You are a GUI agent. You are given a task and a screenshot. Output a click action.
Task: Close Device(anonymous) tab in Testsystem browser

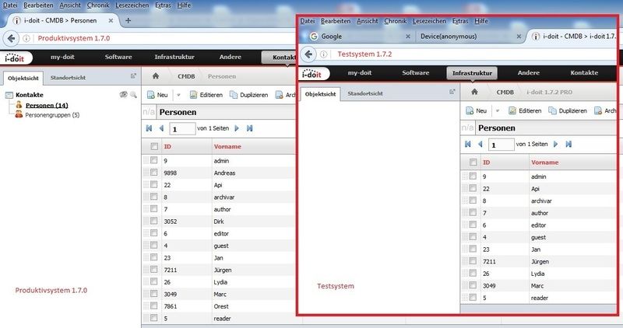[x=519, y=37]
